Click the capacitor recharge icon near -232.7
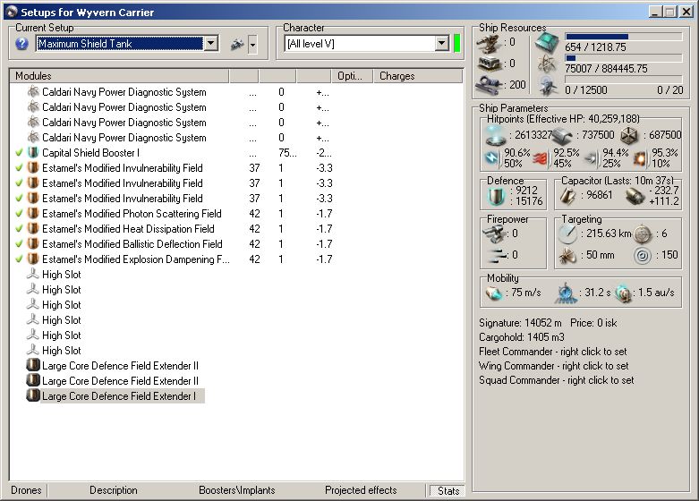The height and width of the screenshot is (501, 699). pyautogui.click(x=635, y=196)
